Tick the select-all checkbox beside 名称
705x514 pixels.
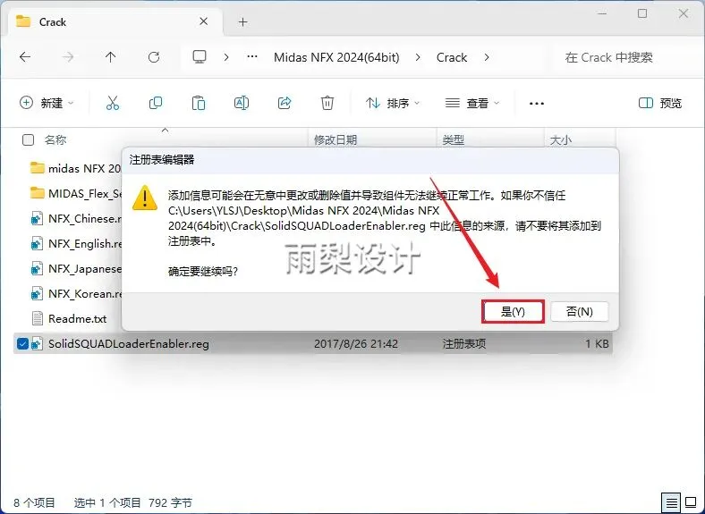click(28, 140)
